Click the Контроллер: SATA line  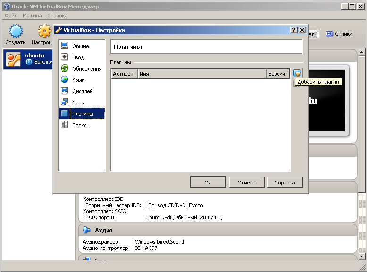point(104,211)
